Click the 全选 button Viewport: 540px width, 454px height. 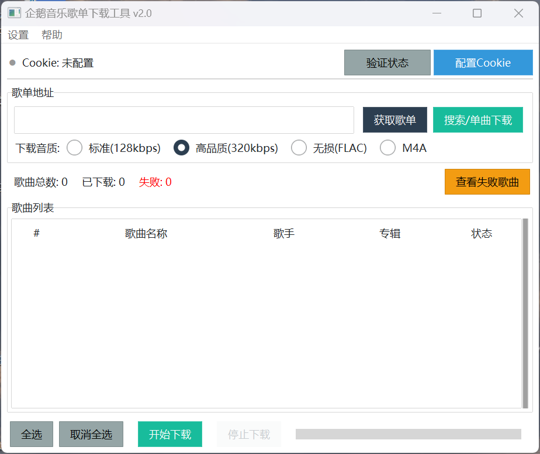pos(32,434)
